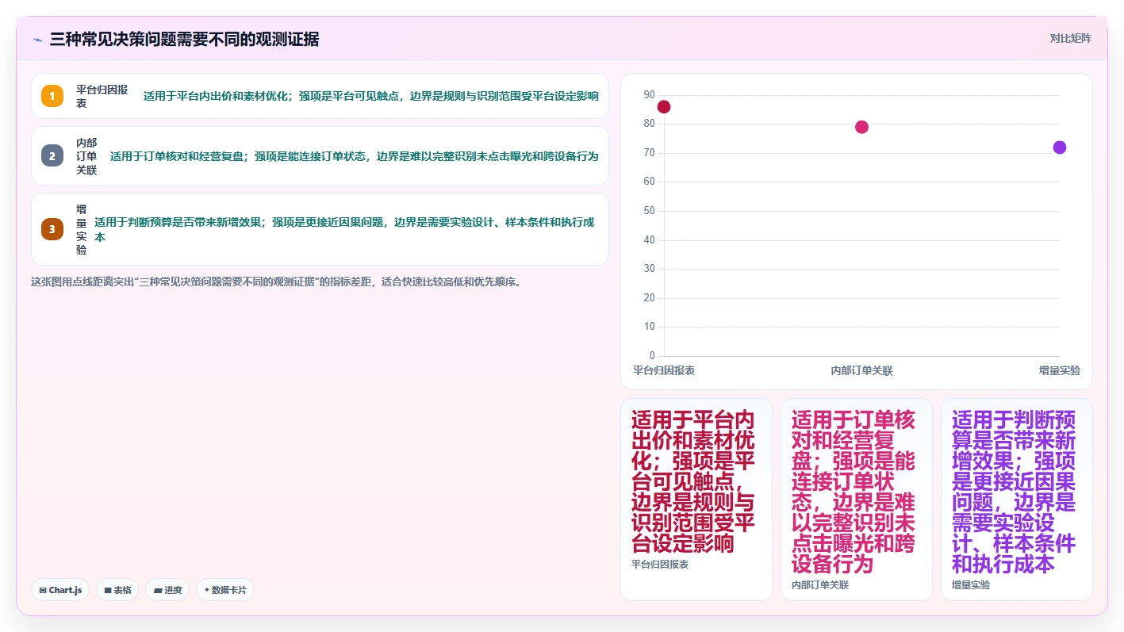Image resolution: width=1124 pixels, height=632 pixels.
Task: Click the 内部订单关联 label in the second list row
Action: coord(86,156)
